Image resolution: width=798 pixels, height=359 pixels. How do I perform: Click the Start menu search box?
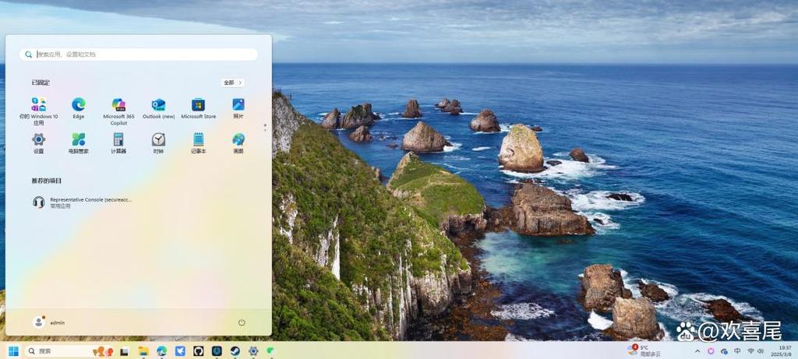(x=139, y=55)
